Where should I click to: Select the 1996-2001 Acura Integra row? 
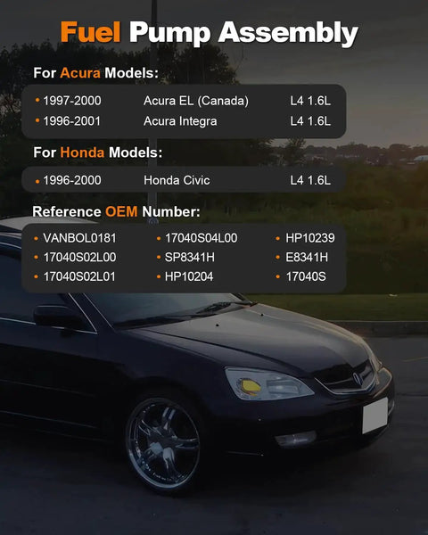click(184, 121)
